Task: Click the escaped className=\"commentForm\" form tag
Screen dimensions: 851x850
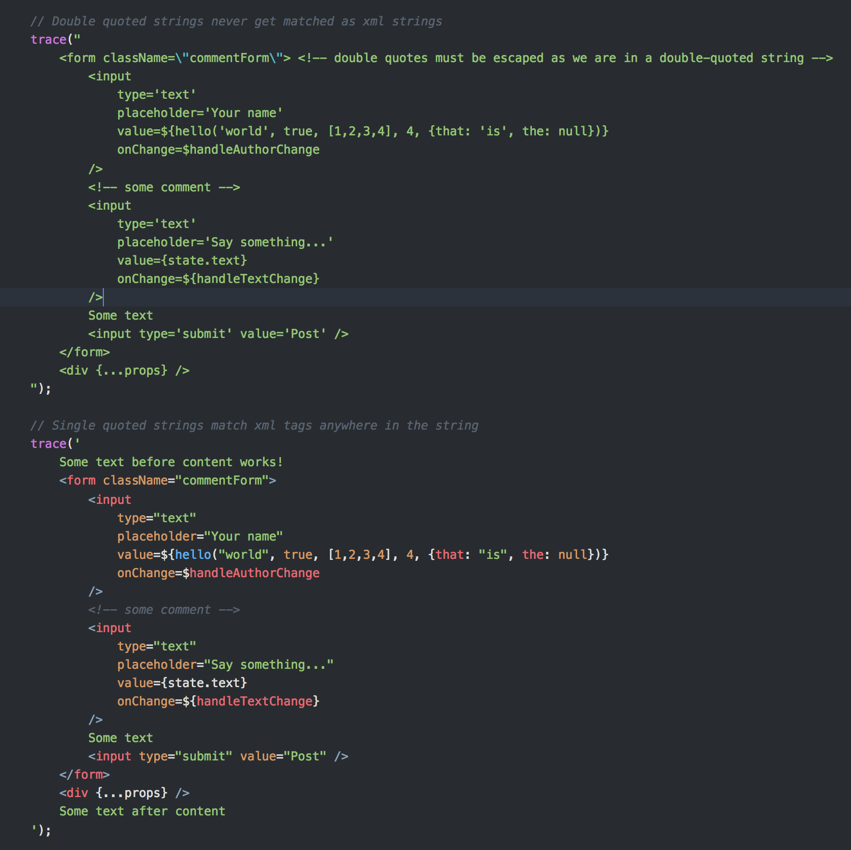Action: click(175, 58)
